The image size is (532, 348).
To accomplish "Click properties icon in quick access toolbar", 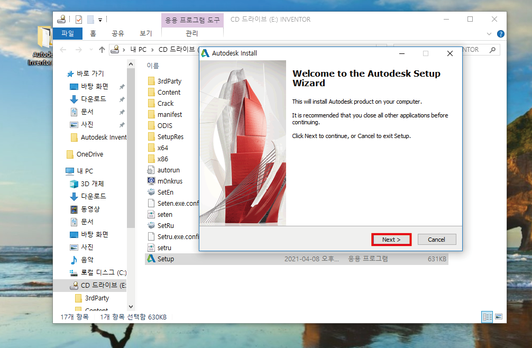I will (x=79, y=20).
